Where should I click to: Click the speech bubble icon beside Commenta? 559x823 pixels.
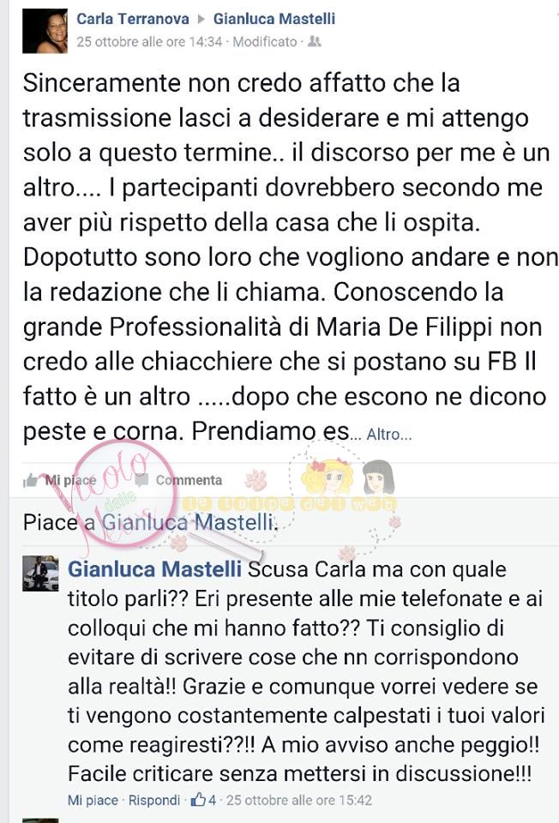tap(141, 480)
